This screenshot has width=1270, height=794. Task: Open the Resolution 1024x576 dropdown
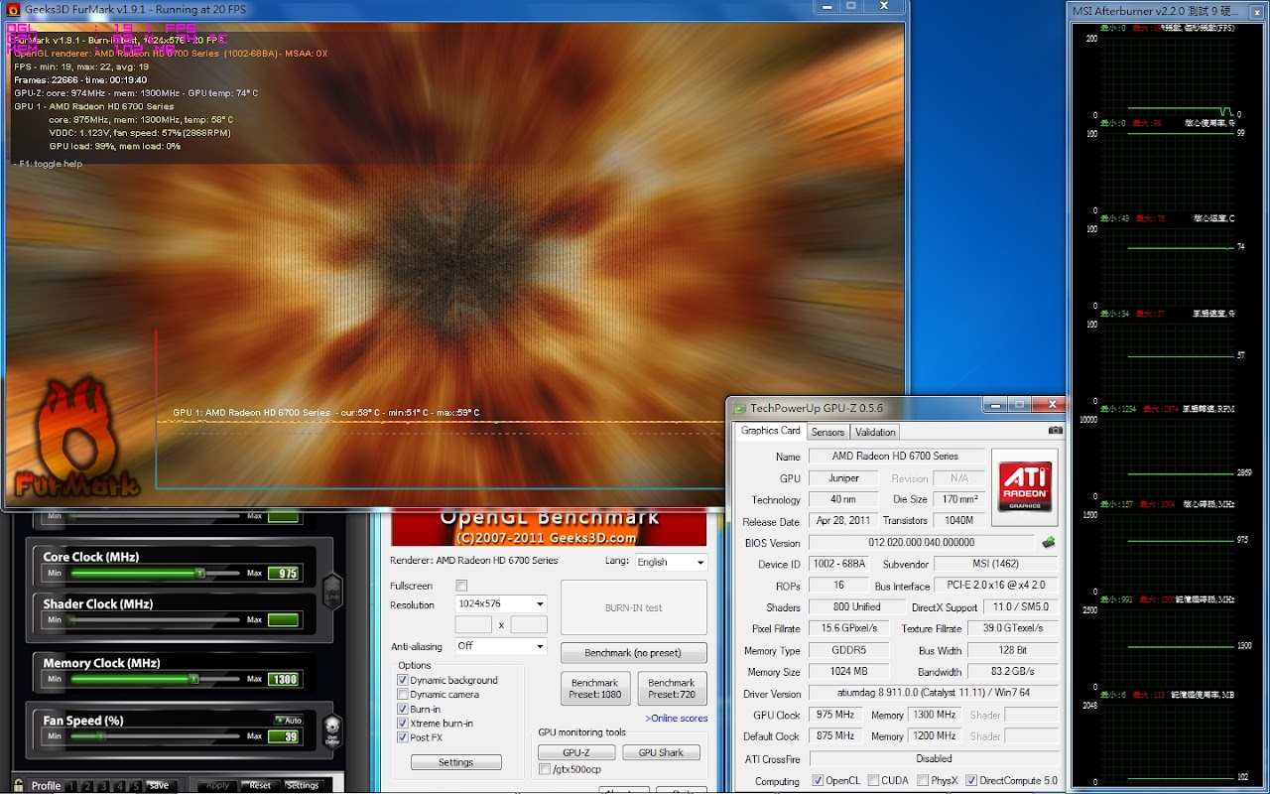coord(501,603)
